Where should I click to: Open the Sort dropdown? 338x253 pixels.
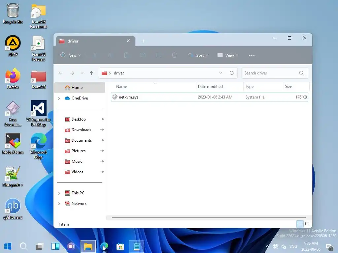tap(198, 55)
